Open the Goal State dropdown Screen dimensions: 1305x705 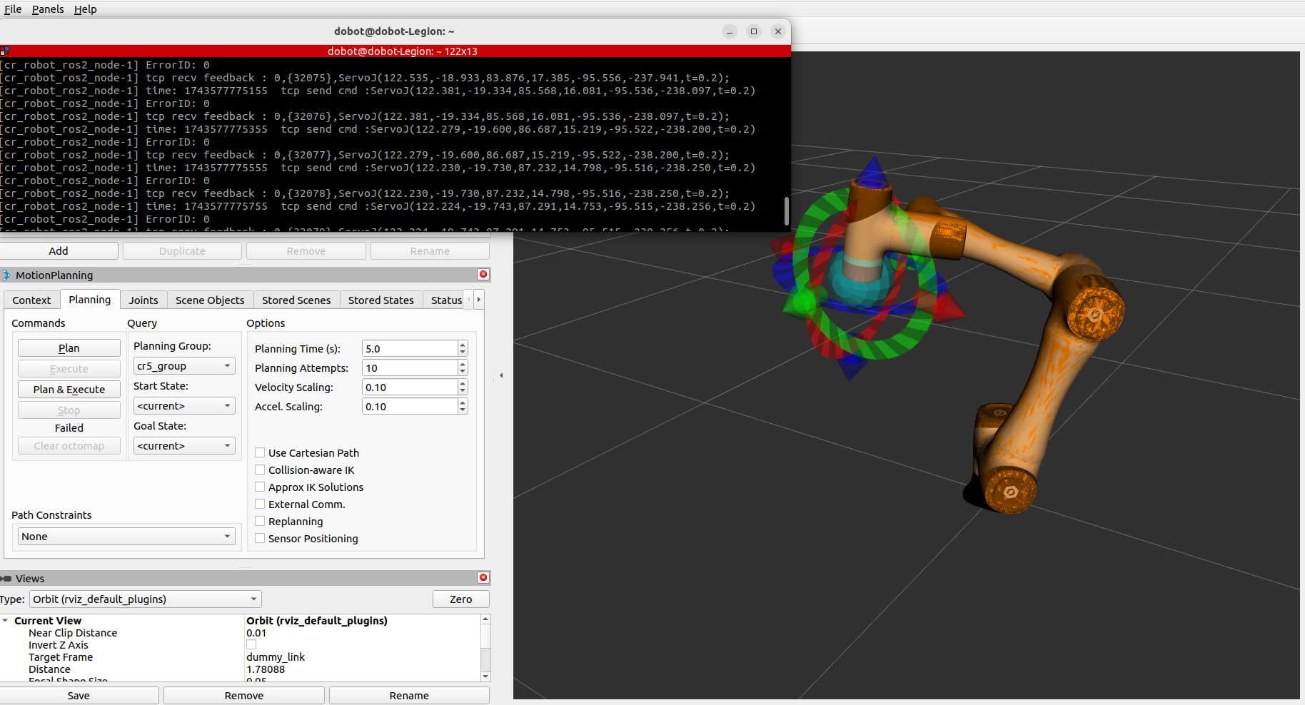click(184, 446)
